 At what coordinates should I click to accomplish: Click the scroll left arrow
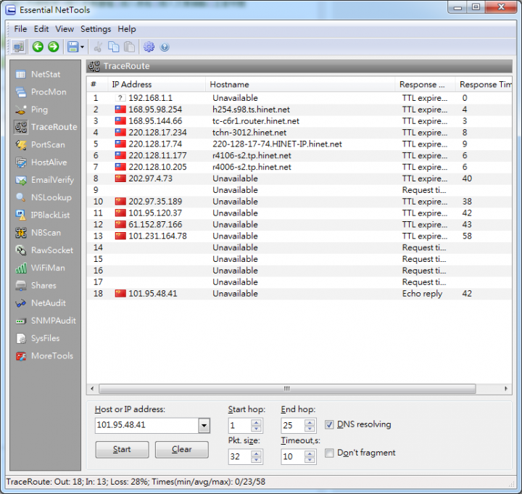click(x=92, y=389)
